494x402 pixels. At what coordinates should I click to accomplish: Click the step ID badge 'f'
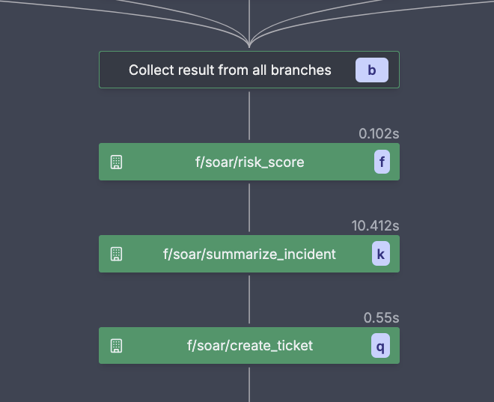[x=382, y=162]
